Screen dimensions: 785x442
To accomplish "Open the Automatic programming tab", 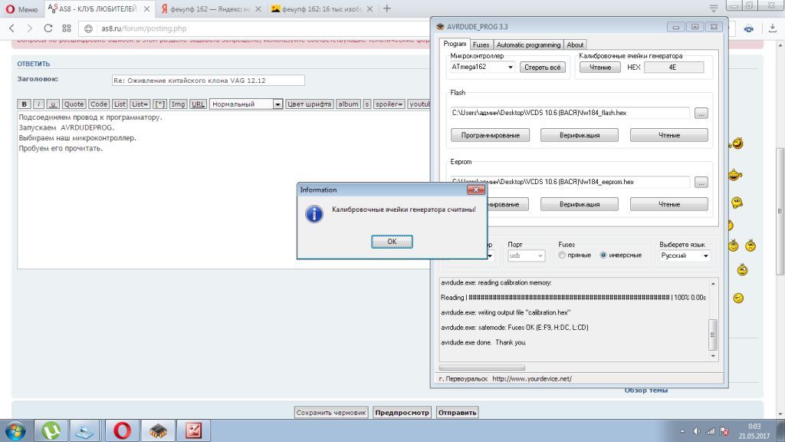I will [x=528, y=45].
